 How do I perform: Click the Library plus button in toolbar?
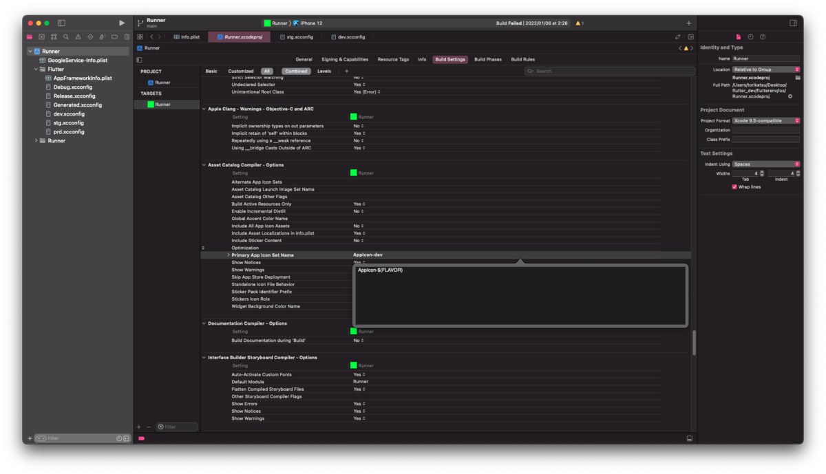[689, 23]
